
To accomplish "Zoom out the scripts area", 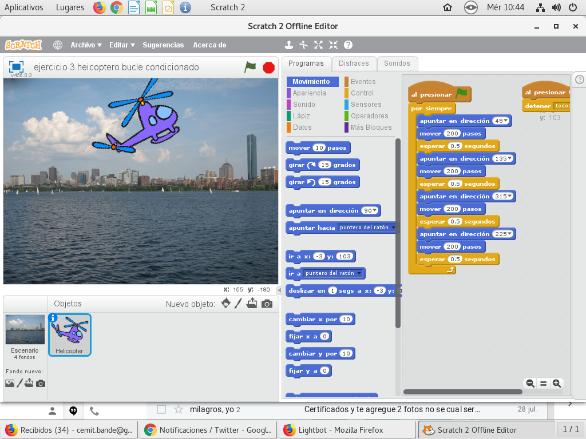I will [x=530, y=384].
